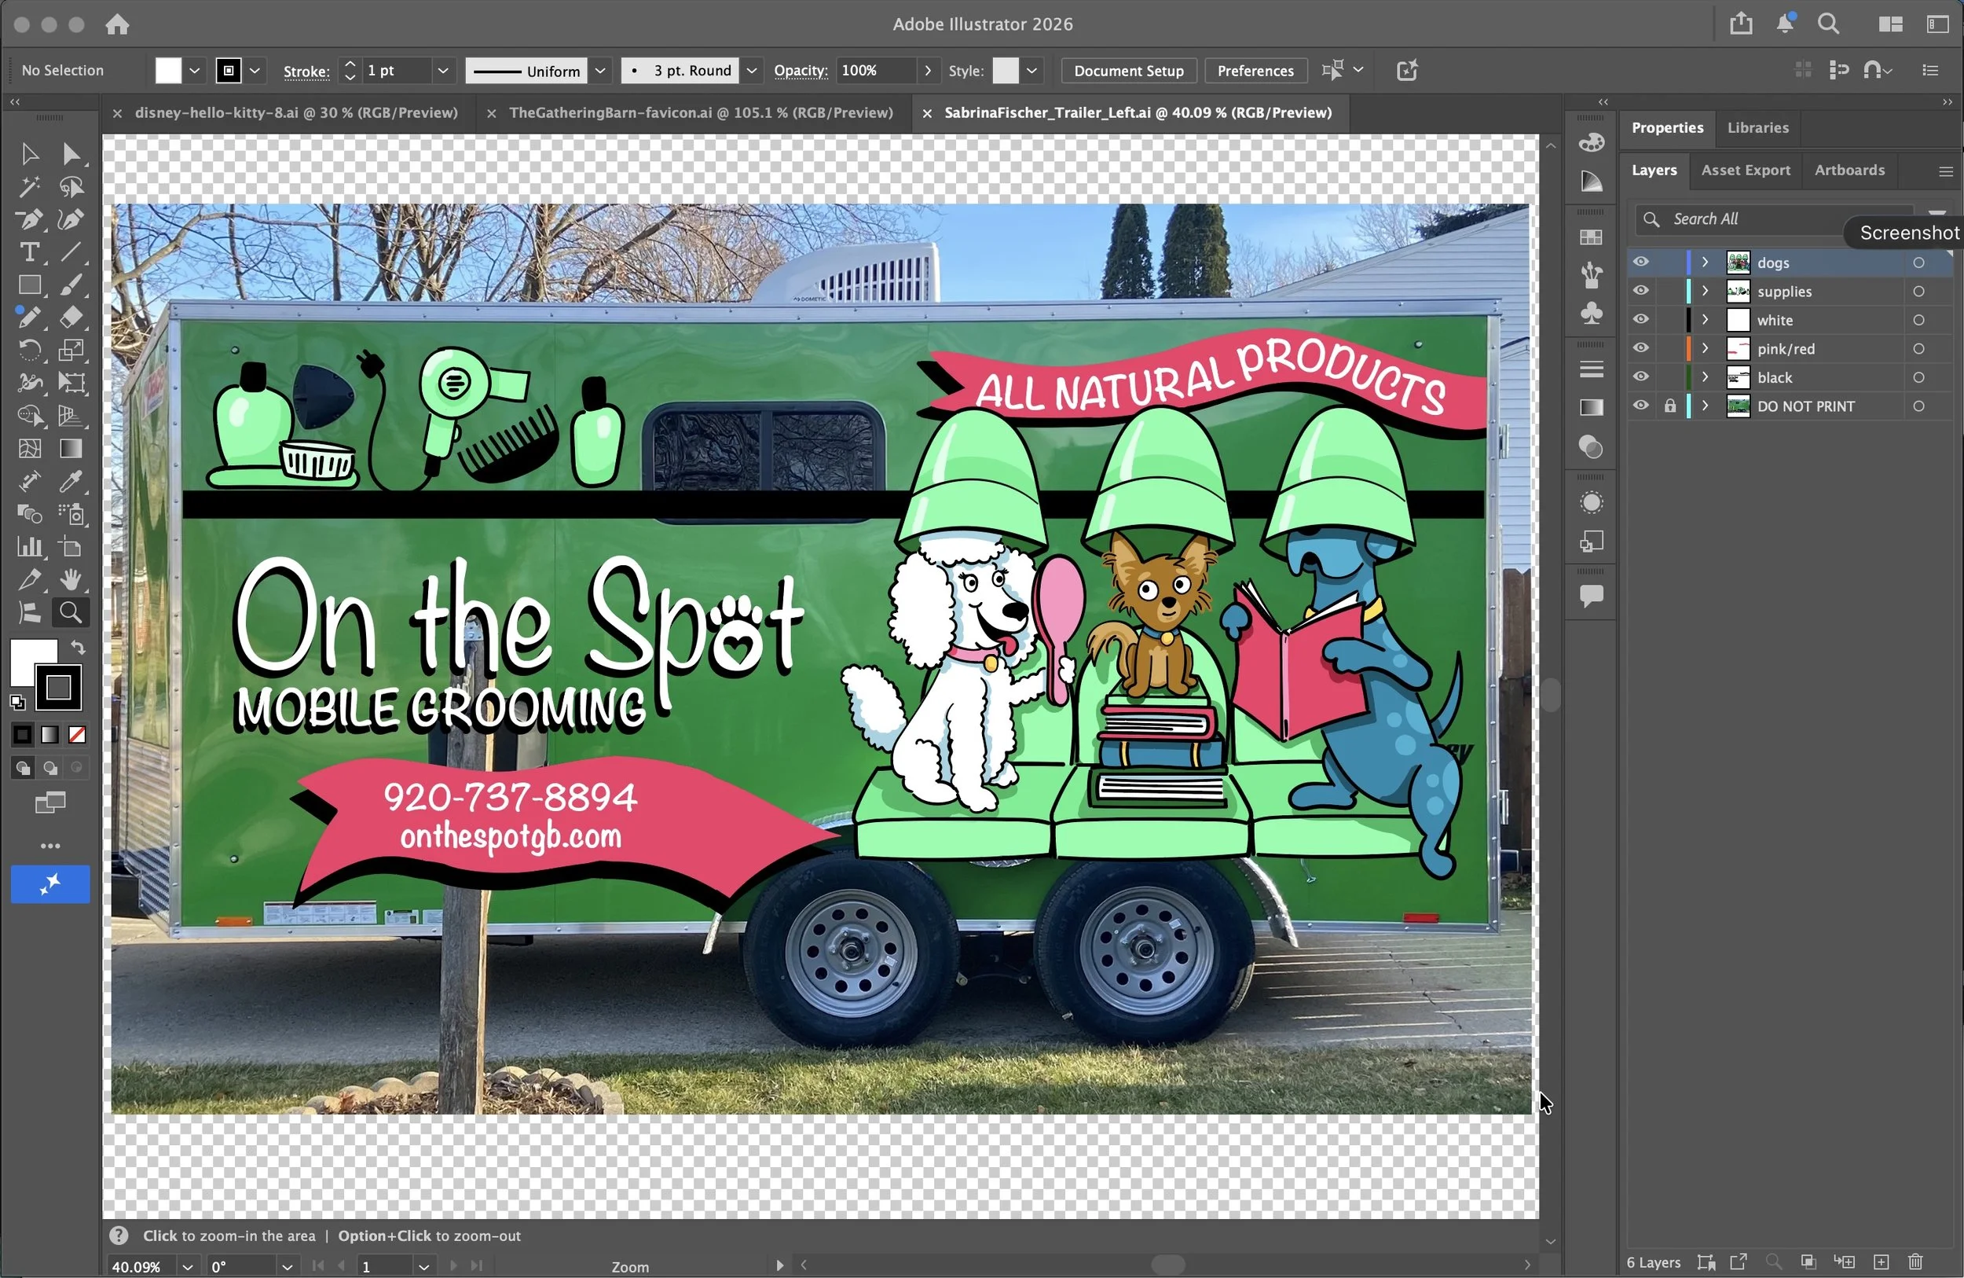Expand the pink/red layer
The image size is (1964, 1278).
(1705, 348)
